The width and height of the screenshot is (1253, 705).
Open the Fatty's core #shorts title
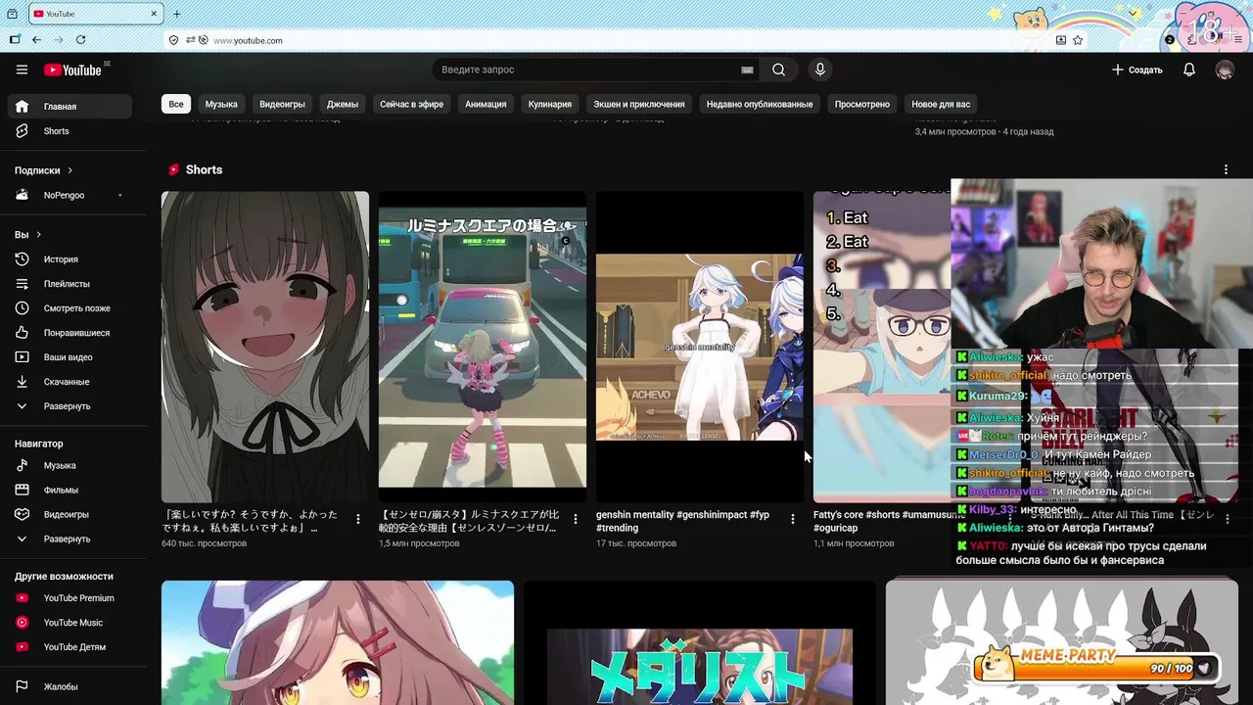881,521
